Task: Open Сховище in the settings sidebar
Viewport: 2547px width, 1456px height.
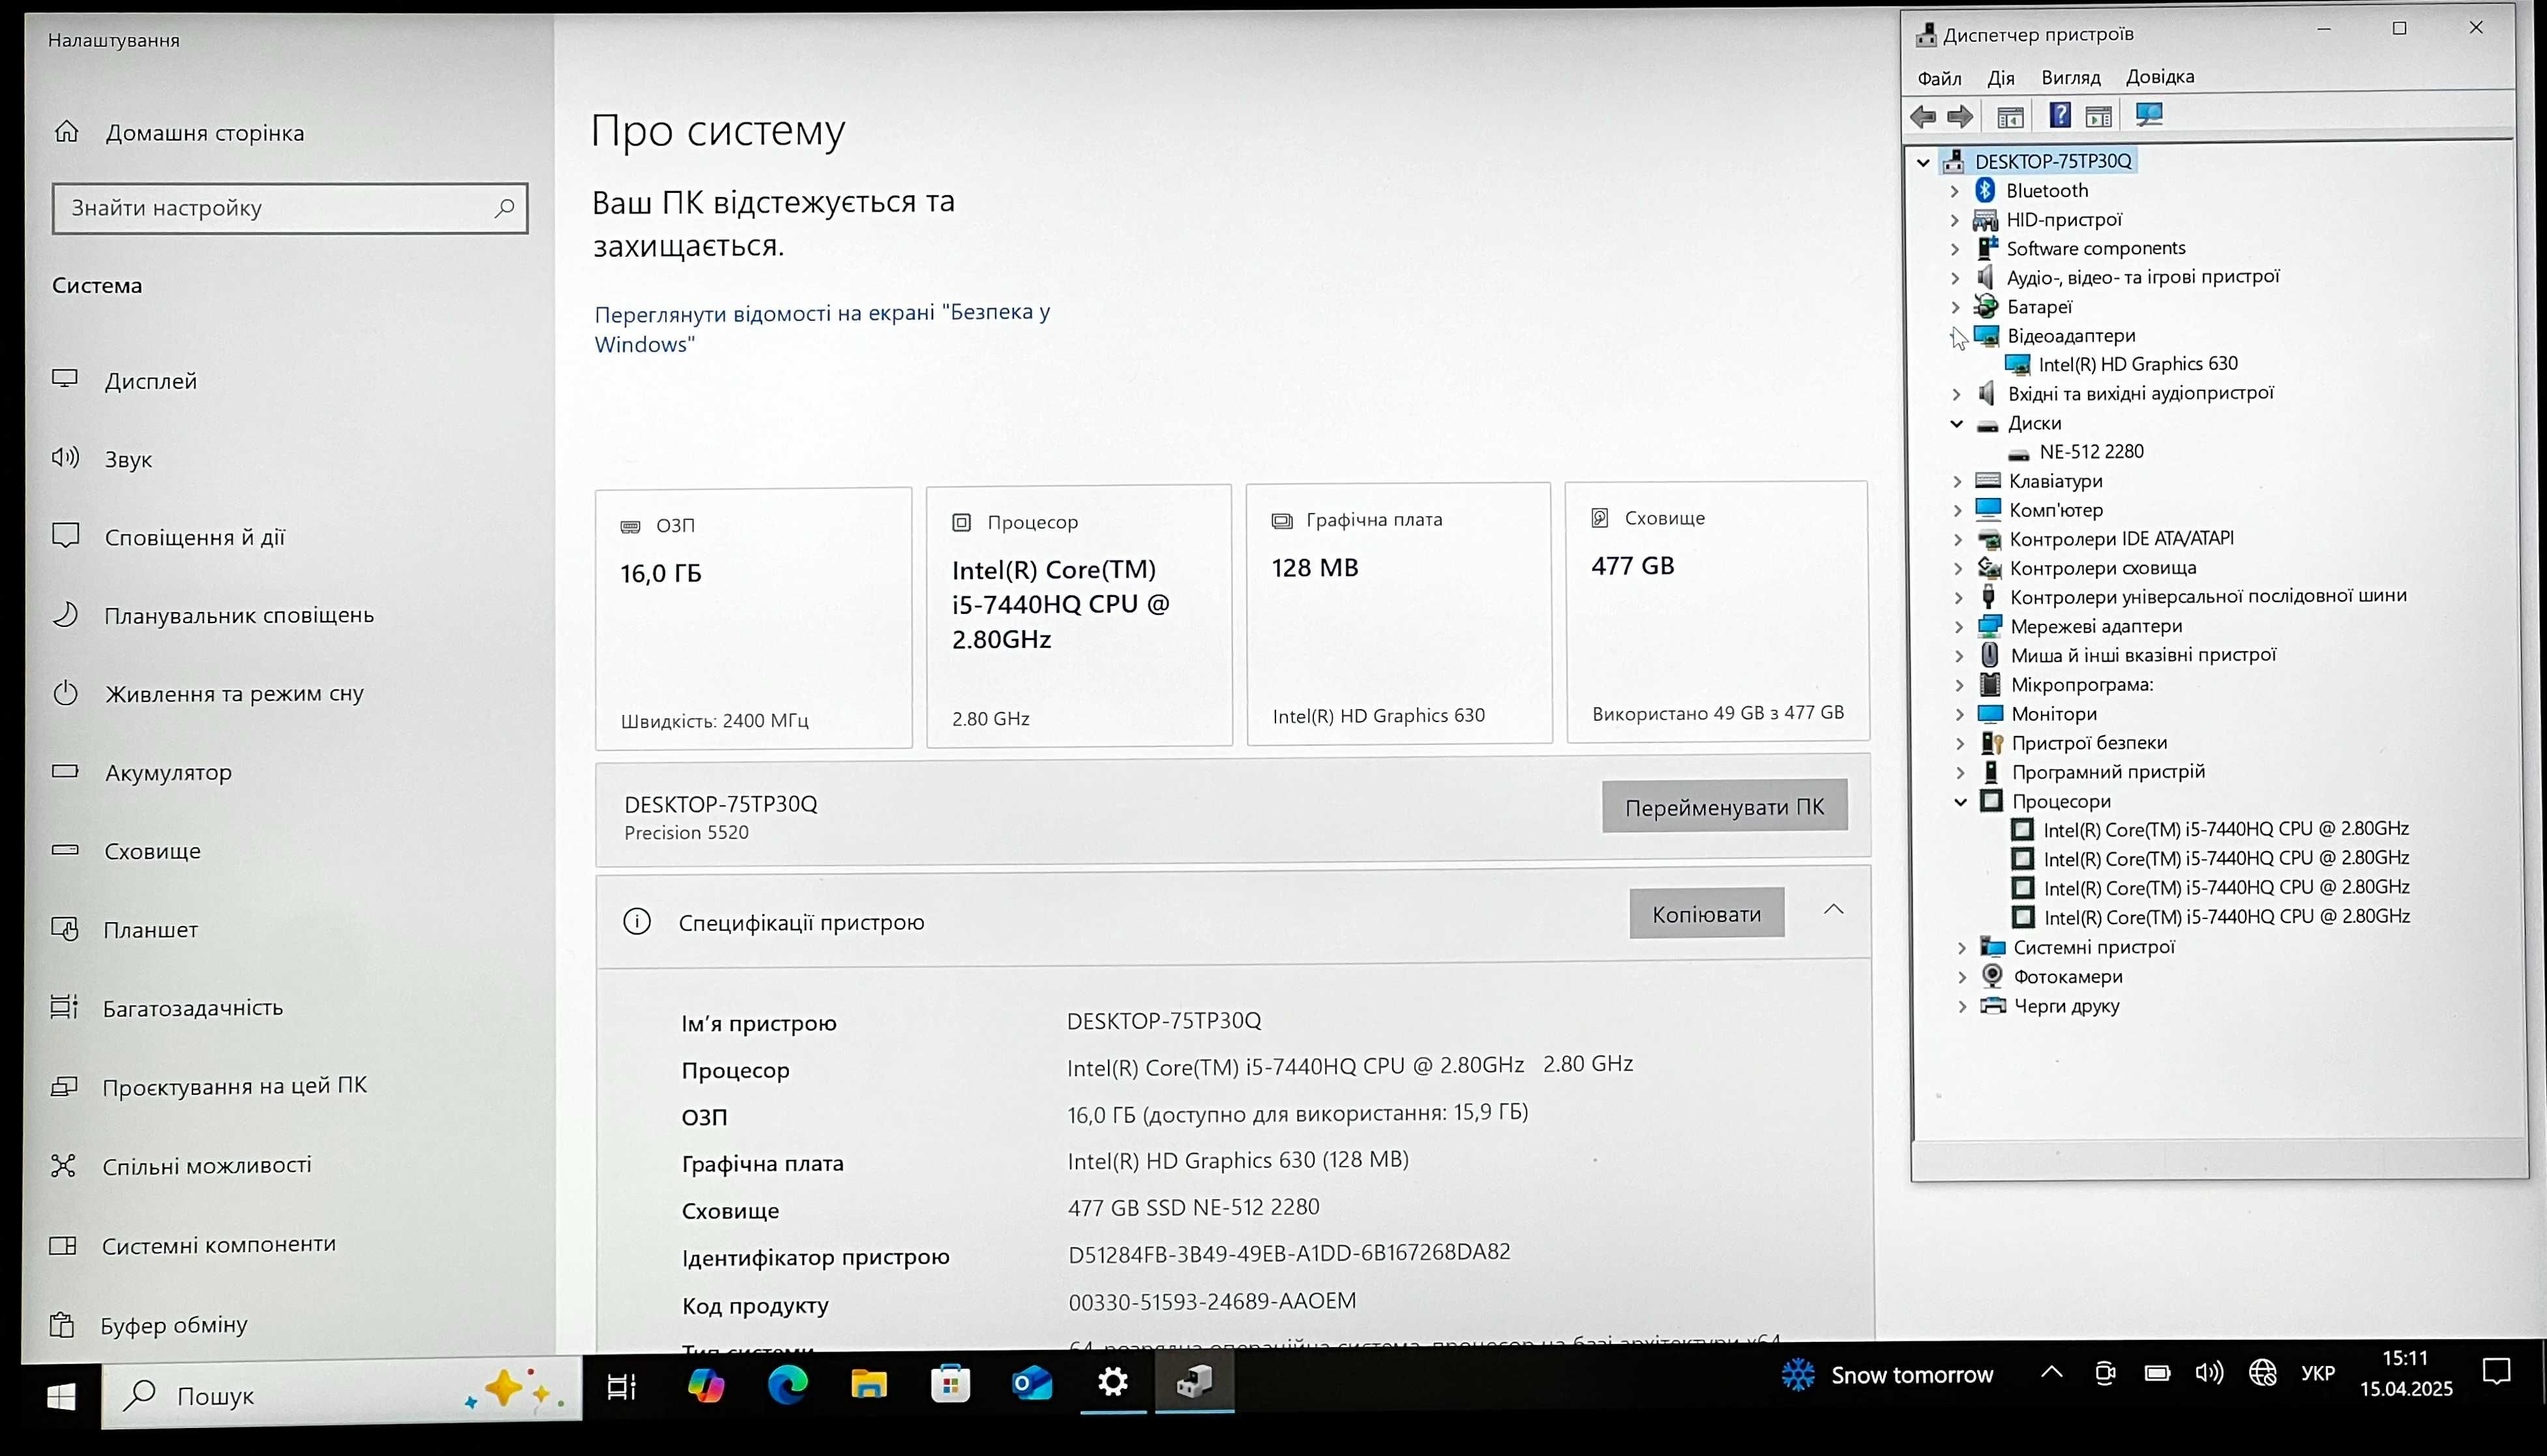Action: pos(152,851)
